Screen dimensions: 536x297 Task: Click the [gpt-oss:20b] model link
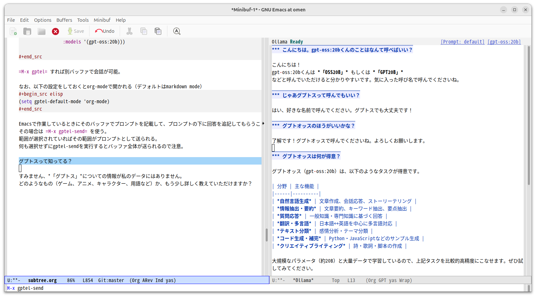[504, 42]
